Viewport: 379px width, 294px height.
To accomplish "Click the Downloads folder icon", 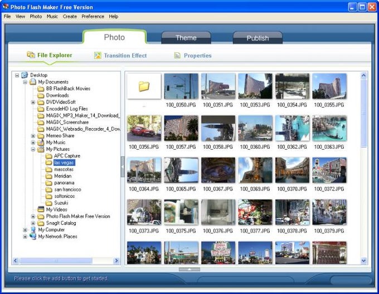I will pos(41,95).
